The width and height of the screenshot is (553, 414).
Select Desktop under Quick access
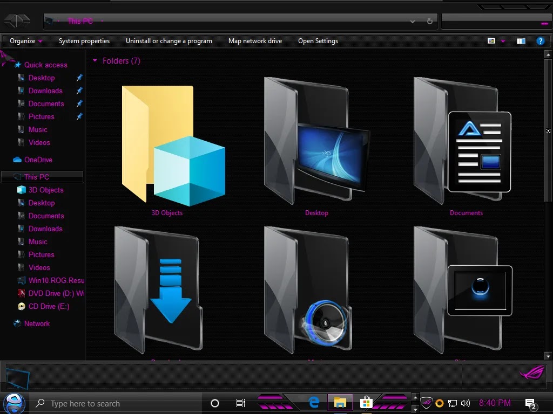(x=41, y=78)
